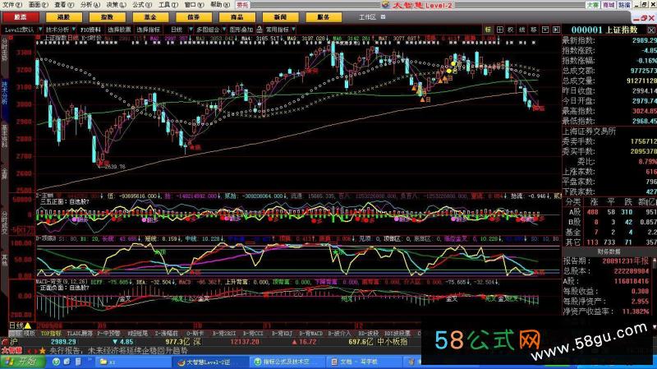The width and height of the screenshot is (657, 369).
Task: Open the 决策(L) menu
Action: (116, 5)
